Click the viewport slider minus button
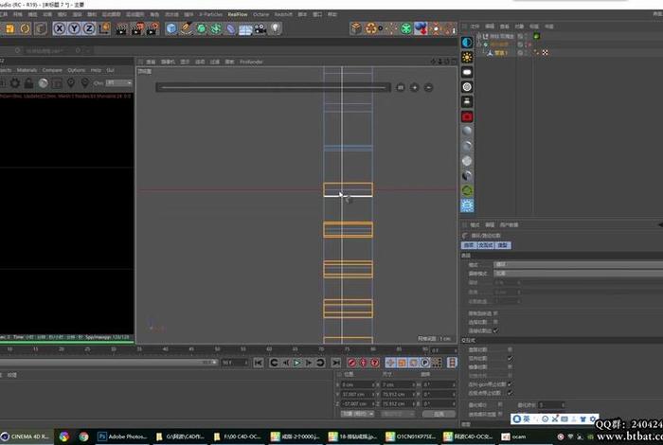This screenshot has width=663, height=445. click(x=428, y=87)
